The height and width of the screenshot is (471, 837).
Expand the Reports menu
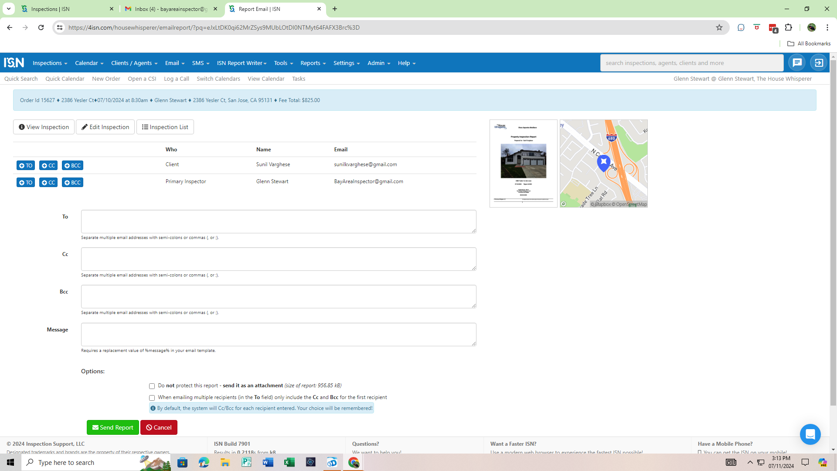coord(313,63)
